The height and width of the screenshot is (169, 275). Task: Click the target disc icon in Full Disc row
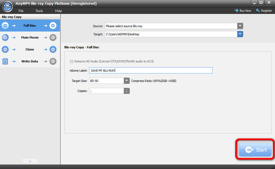pos(53,25)
